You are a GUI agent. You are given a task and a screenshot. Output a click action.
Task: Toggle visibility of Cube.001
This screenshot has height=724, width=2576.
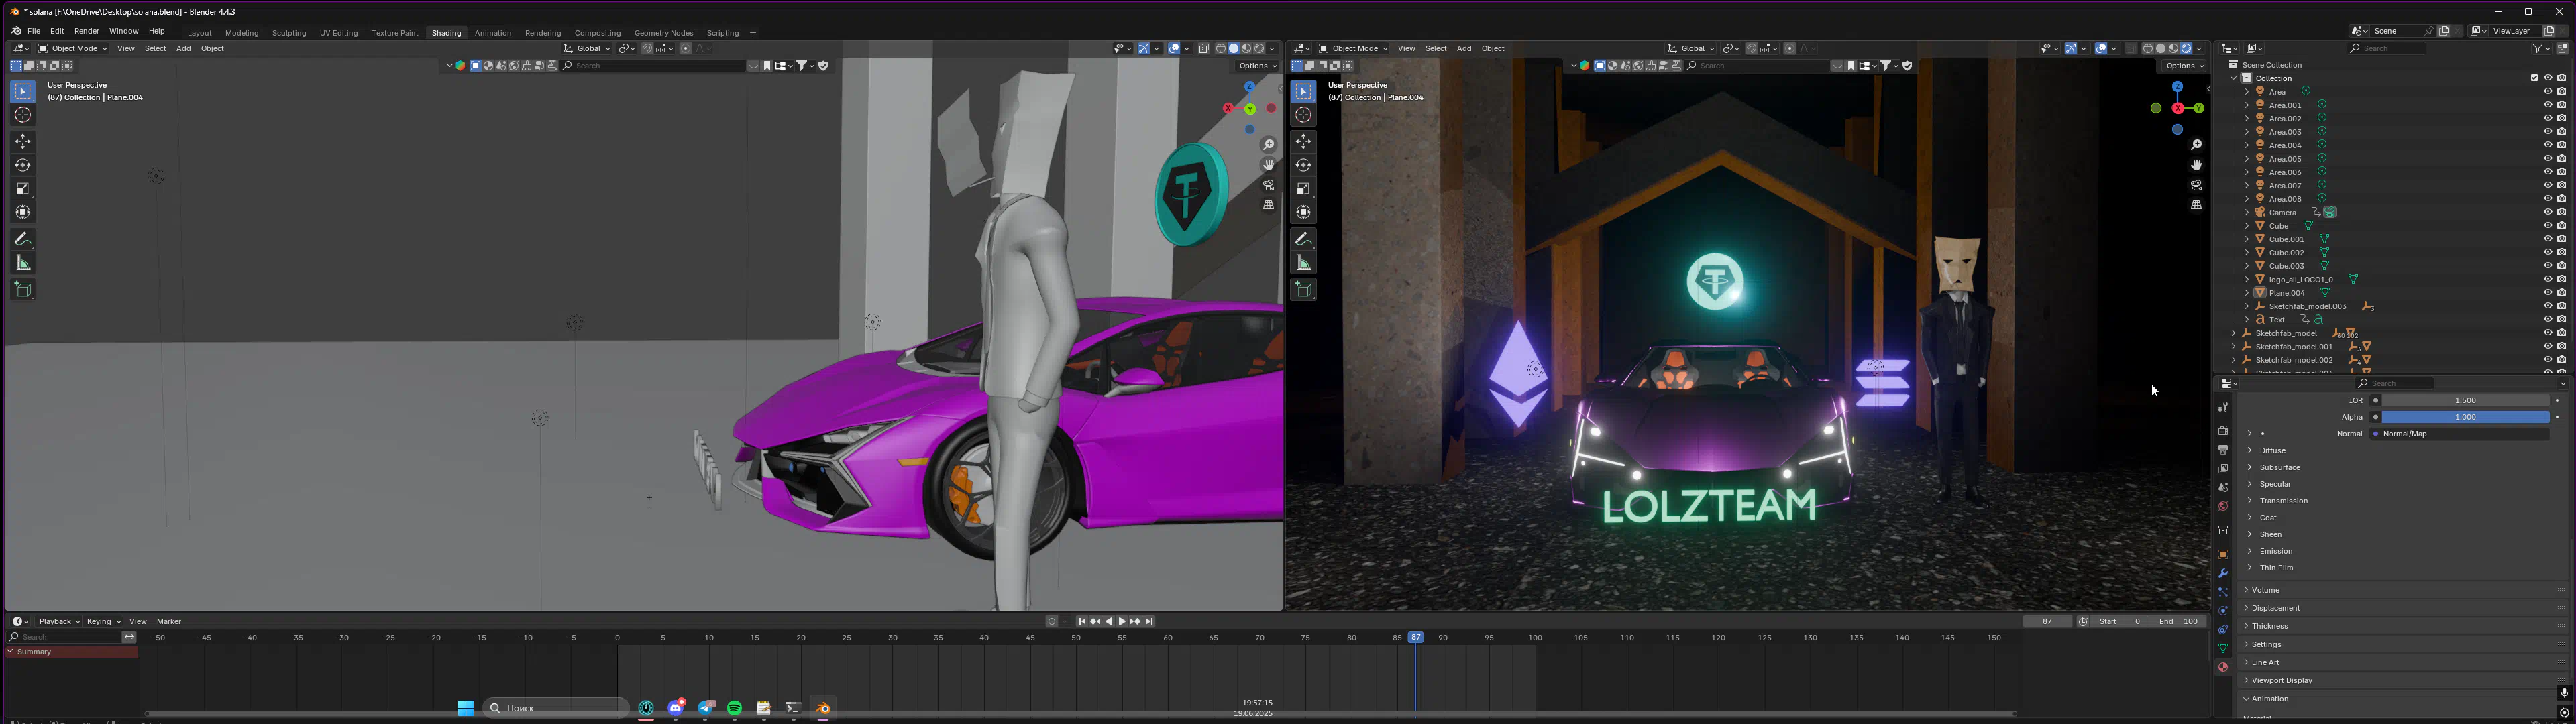pos(2548,239)
